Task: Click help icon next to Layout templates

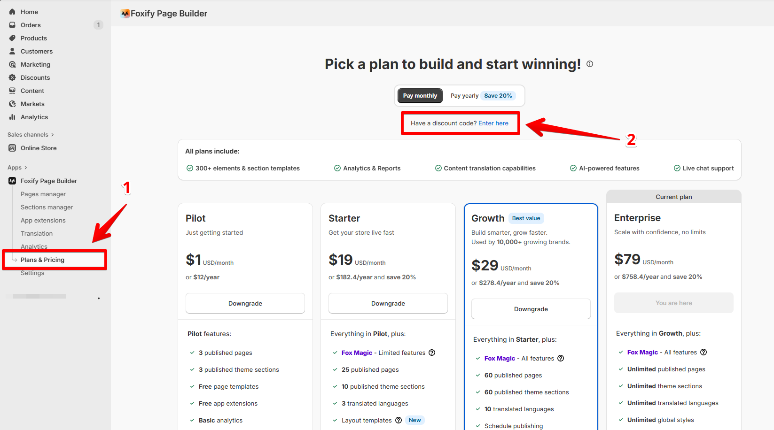Action: pyautogui.click(x=399, y=420)
